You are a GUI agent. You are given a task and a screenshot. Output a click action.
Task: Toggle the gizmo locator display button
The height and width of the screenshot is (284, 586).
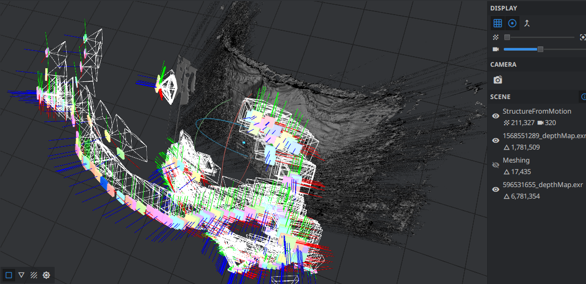[513, 23]
